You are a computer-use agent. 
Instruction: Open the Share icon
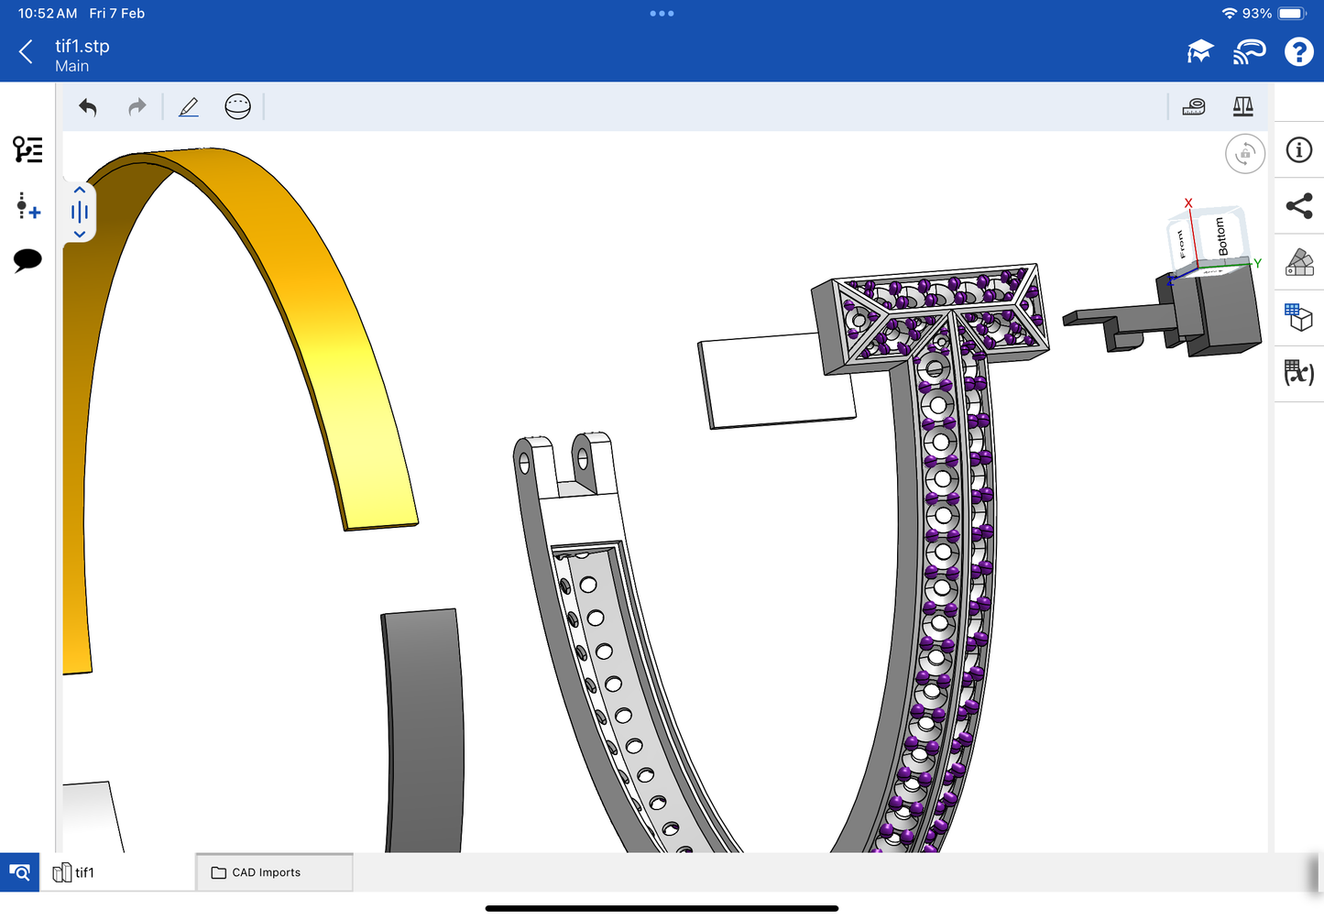(x=1299, y=206)
